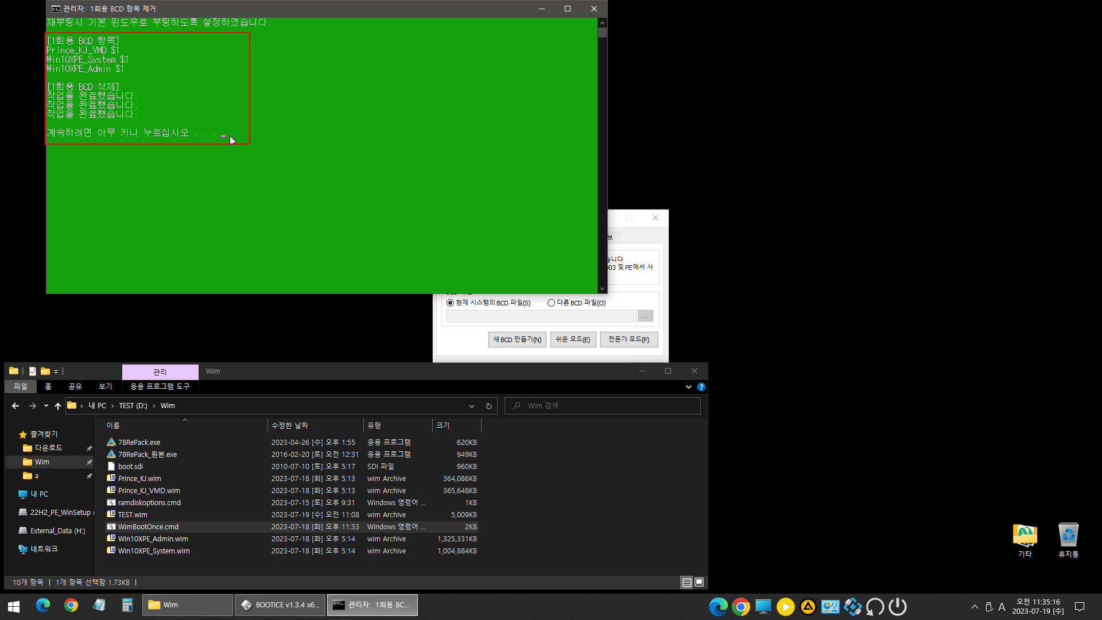This screenshot has height=620, width=1102.
Task: Open the blue monitor icon on taskbar
Action: 763,607
